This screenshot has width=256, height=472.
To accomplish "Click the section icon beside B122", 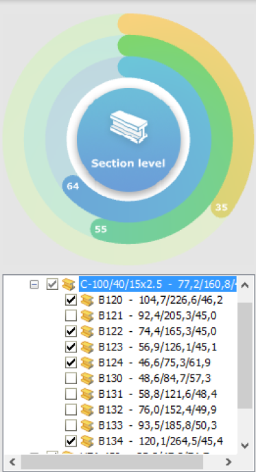I will pyautogui.click(x=87, y=331).
